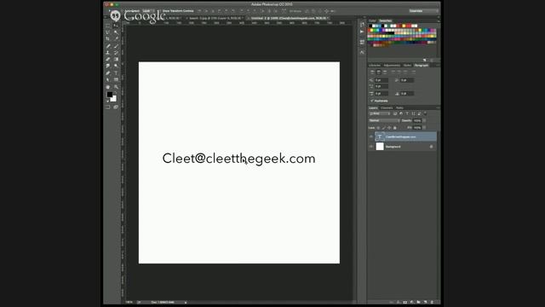Select the Shape tool
The height and width of the screenshot is (307, 545).
tap(116, 79)
